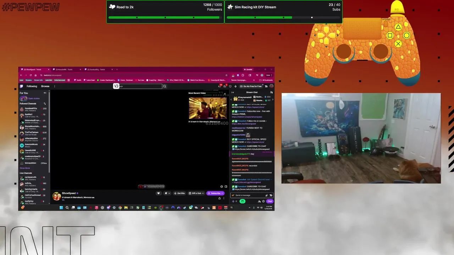Click the browser address bar URL
The image size is (454, 255).
52,75
